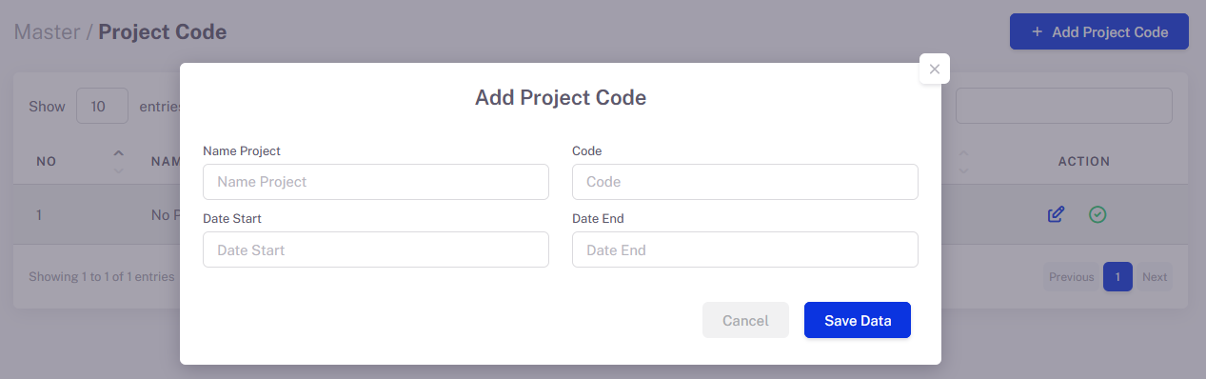Sort ascending with the NO column arrows
The height and width of the screenshot is (379, 1206).
point(118,153)
